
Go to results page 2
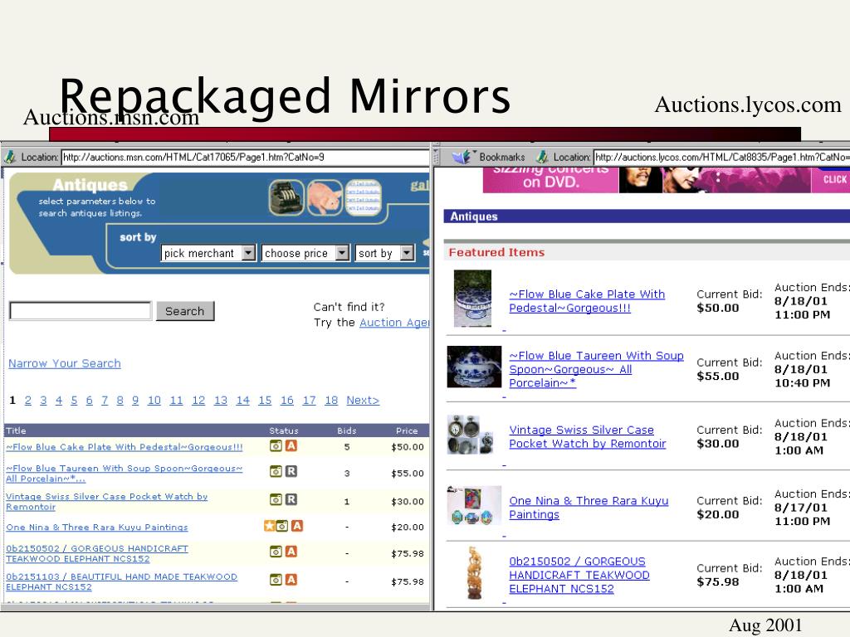pos(28,401)
